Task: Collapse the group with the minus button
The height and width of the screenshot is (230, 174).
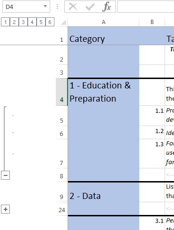Action: coord(6,175)
